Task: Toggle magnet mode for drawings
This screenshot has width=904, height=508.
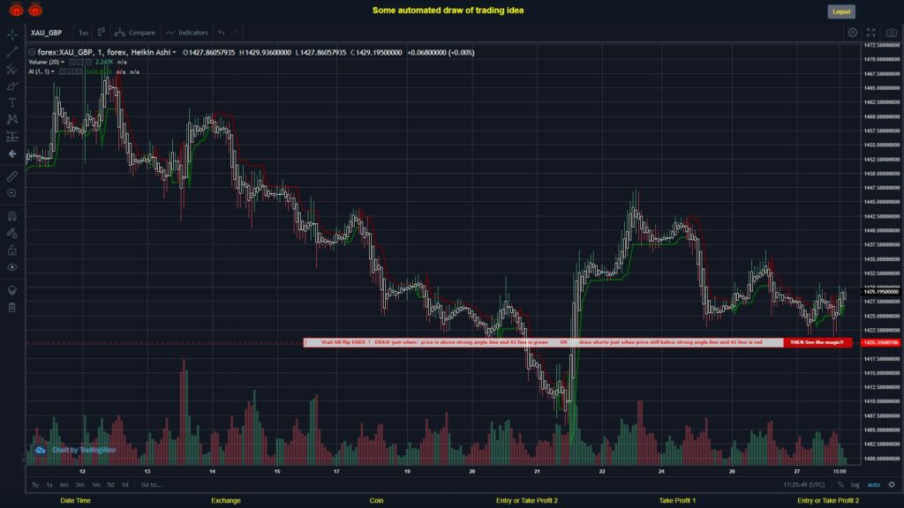Action: coord(12,216)
